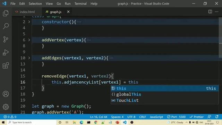The height and width of the screenshot is (125, 222).
Task: Change indentation via Spaces: 4
Action: 117,117
